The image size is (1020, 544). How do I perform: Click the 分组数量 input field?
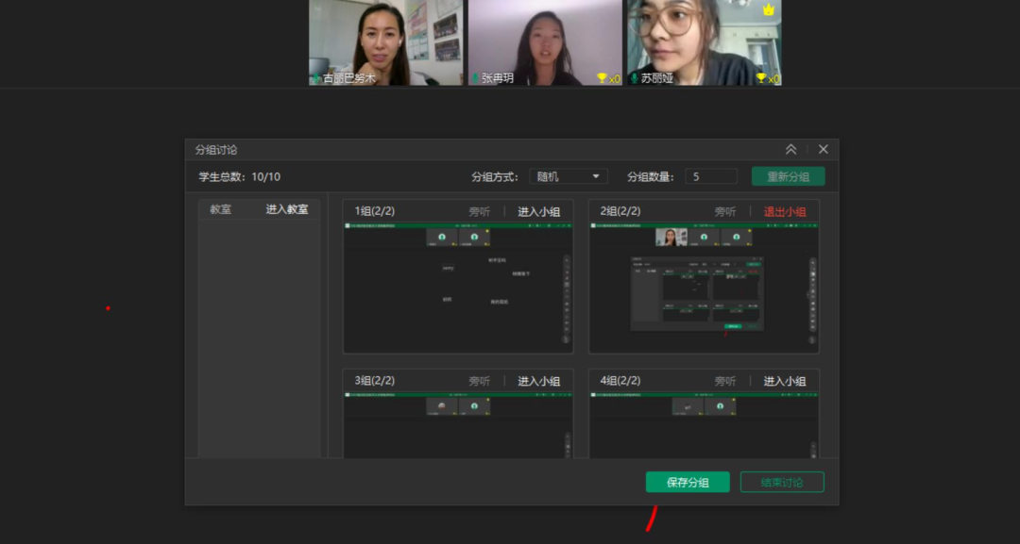711,176
